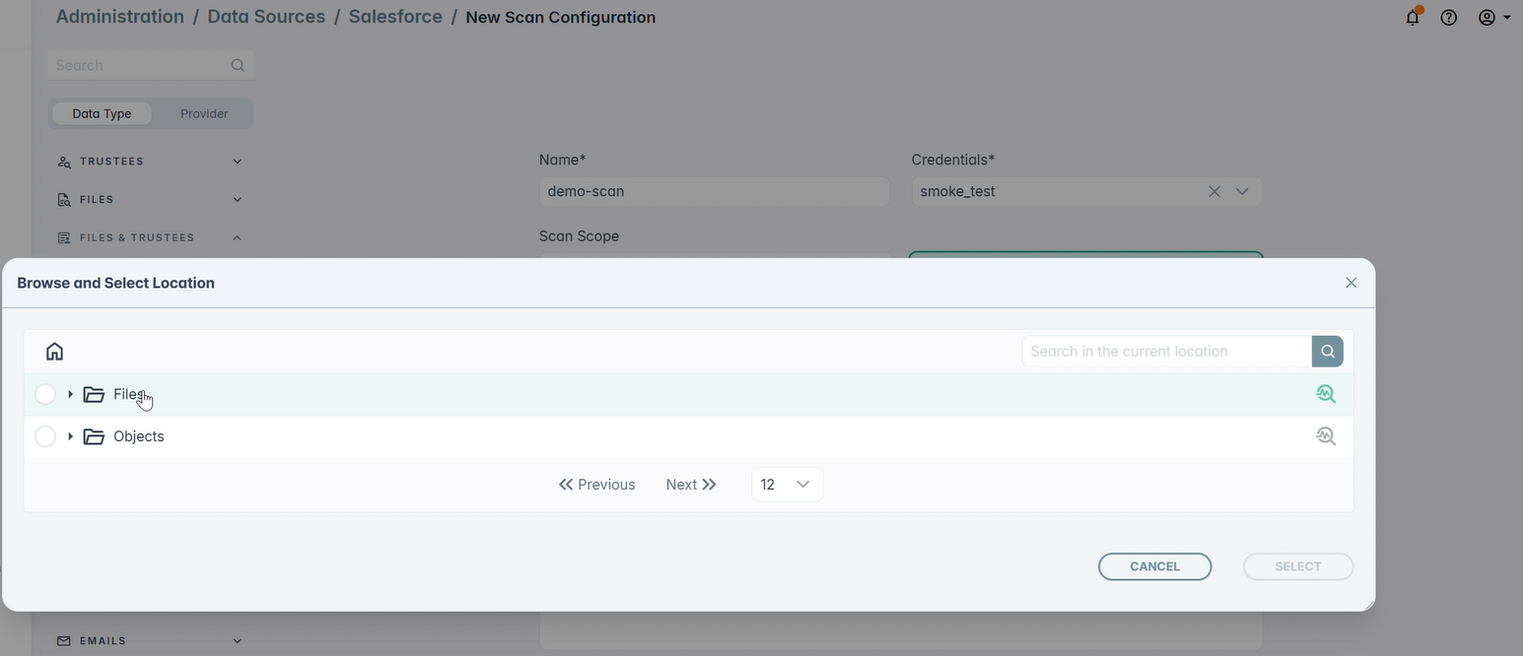The image size is (1523, 656).
Task: Open scan analysis icon for Files row
Action: (x=1326, y=394)
